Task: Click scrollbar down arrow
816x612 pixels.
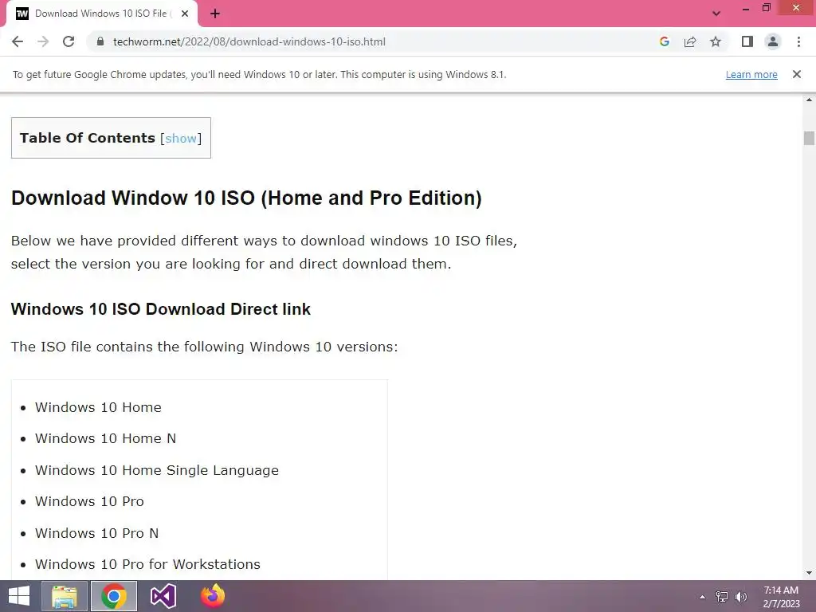Action: coord(809,573)
